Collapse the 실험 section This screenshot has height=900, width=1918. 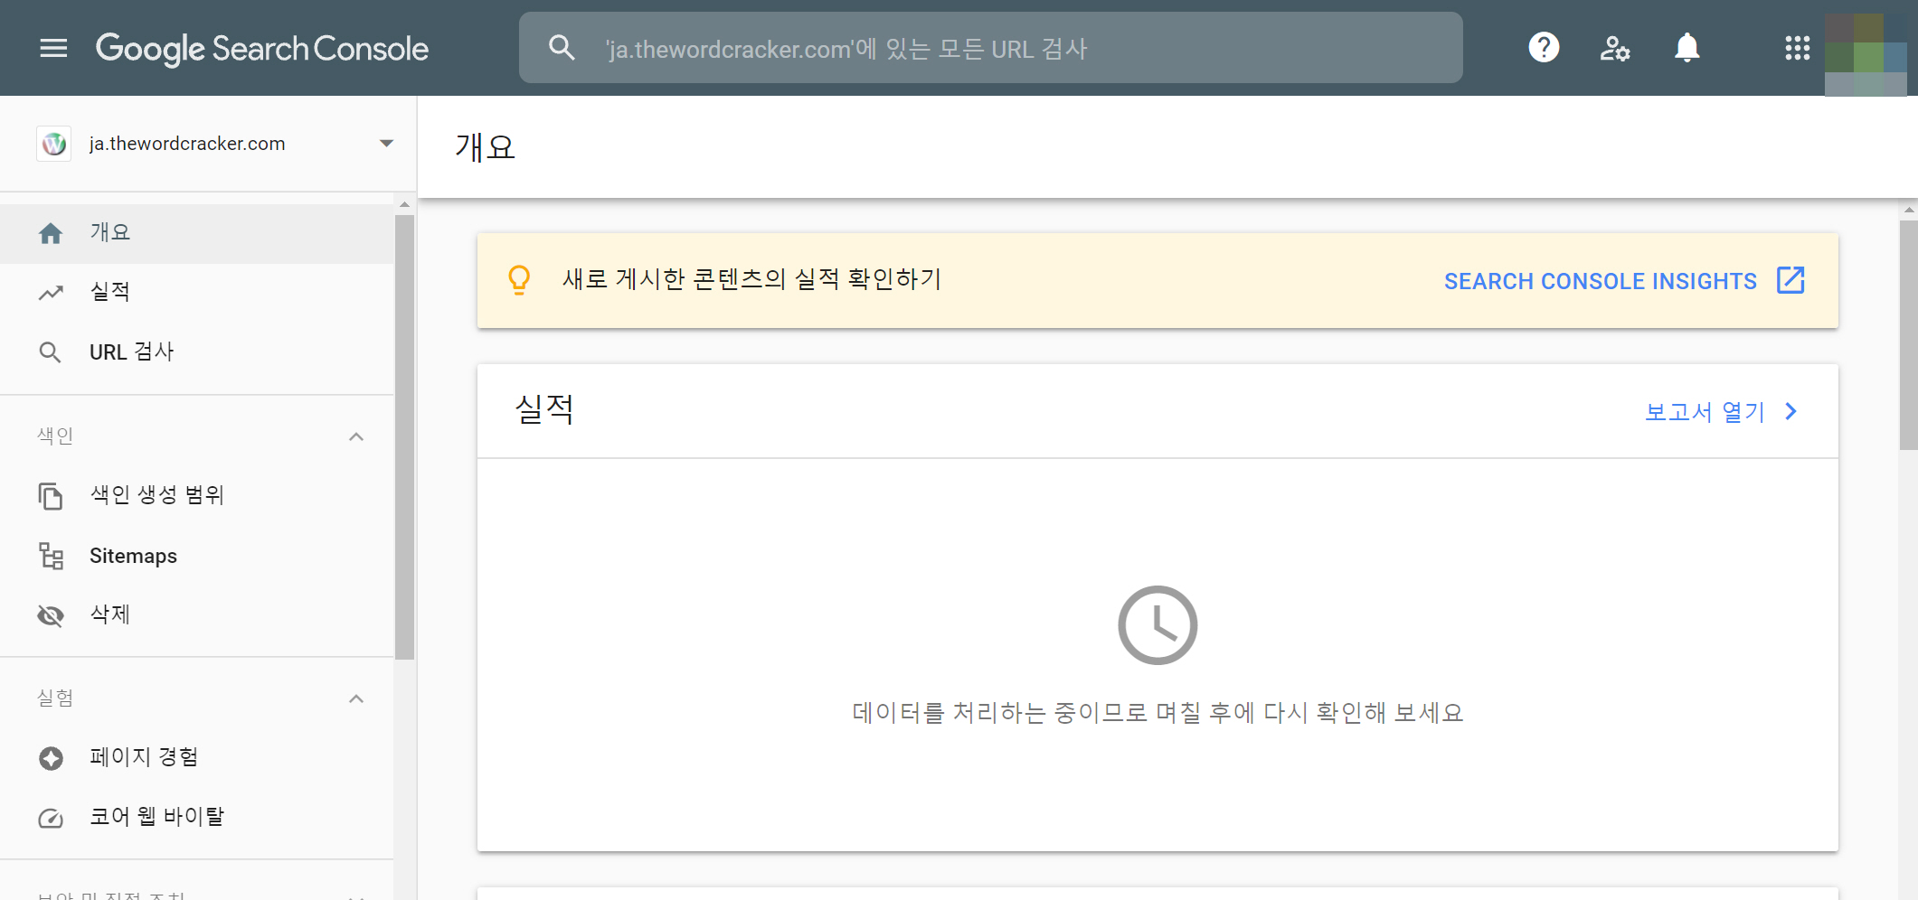click(356, 698)
